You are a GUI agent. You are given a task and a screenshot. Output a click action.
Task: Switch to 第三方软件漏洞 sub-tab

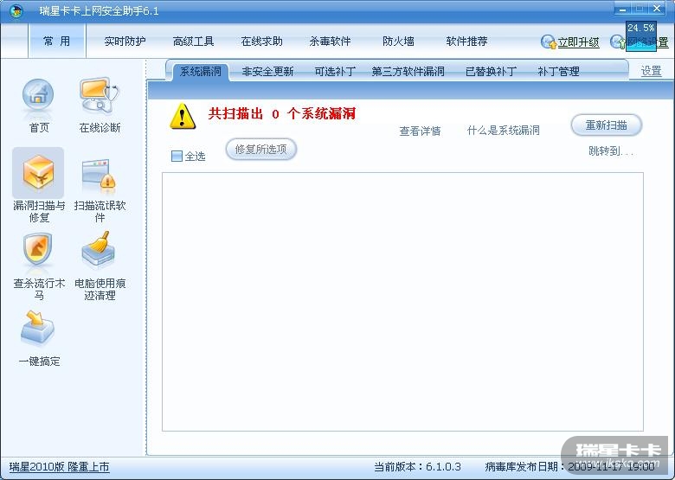click(408, 72)
